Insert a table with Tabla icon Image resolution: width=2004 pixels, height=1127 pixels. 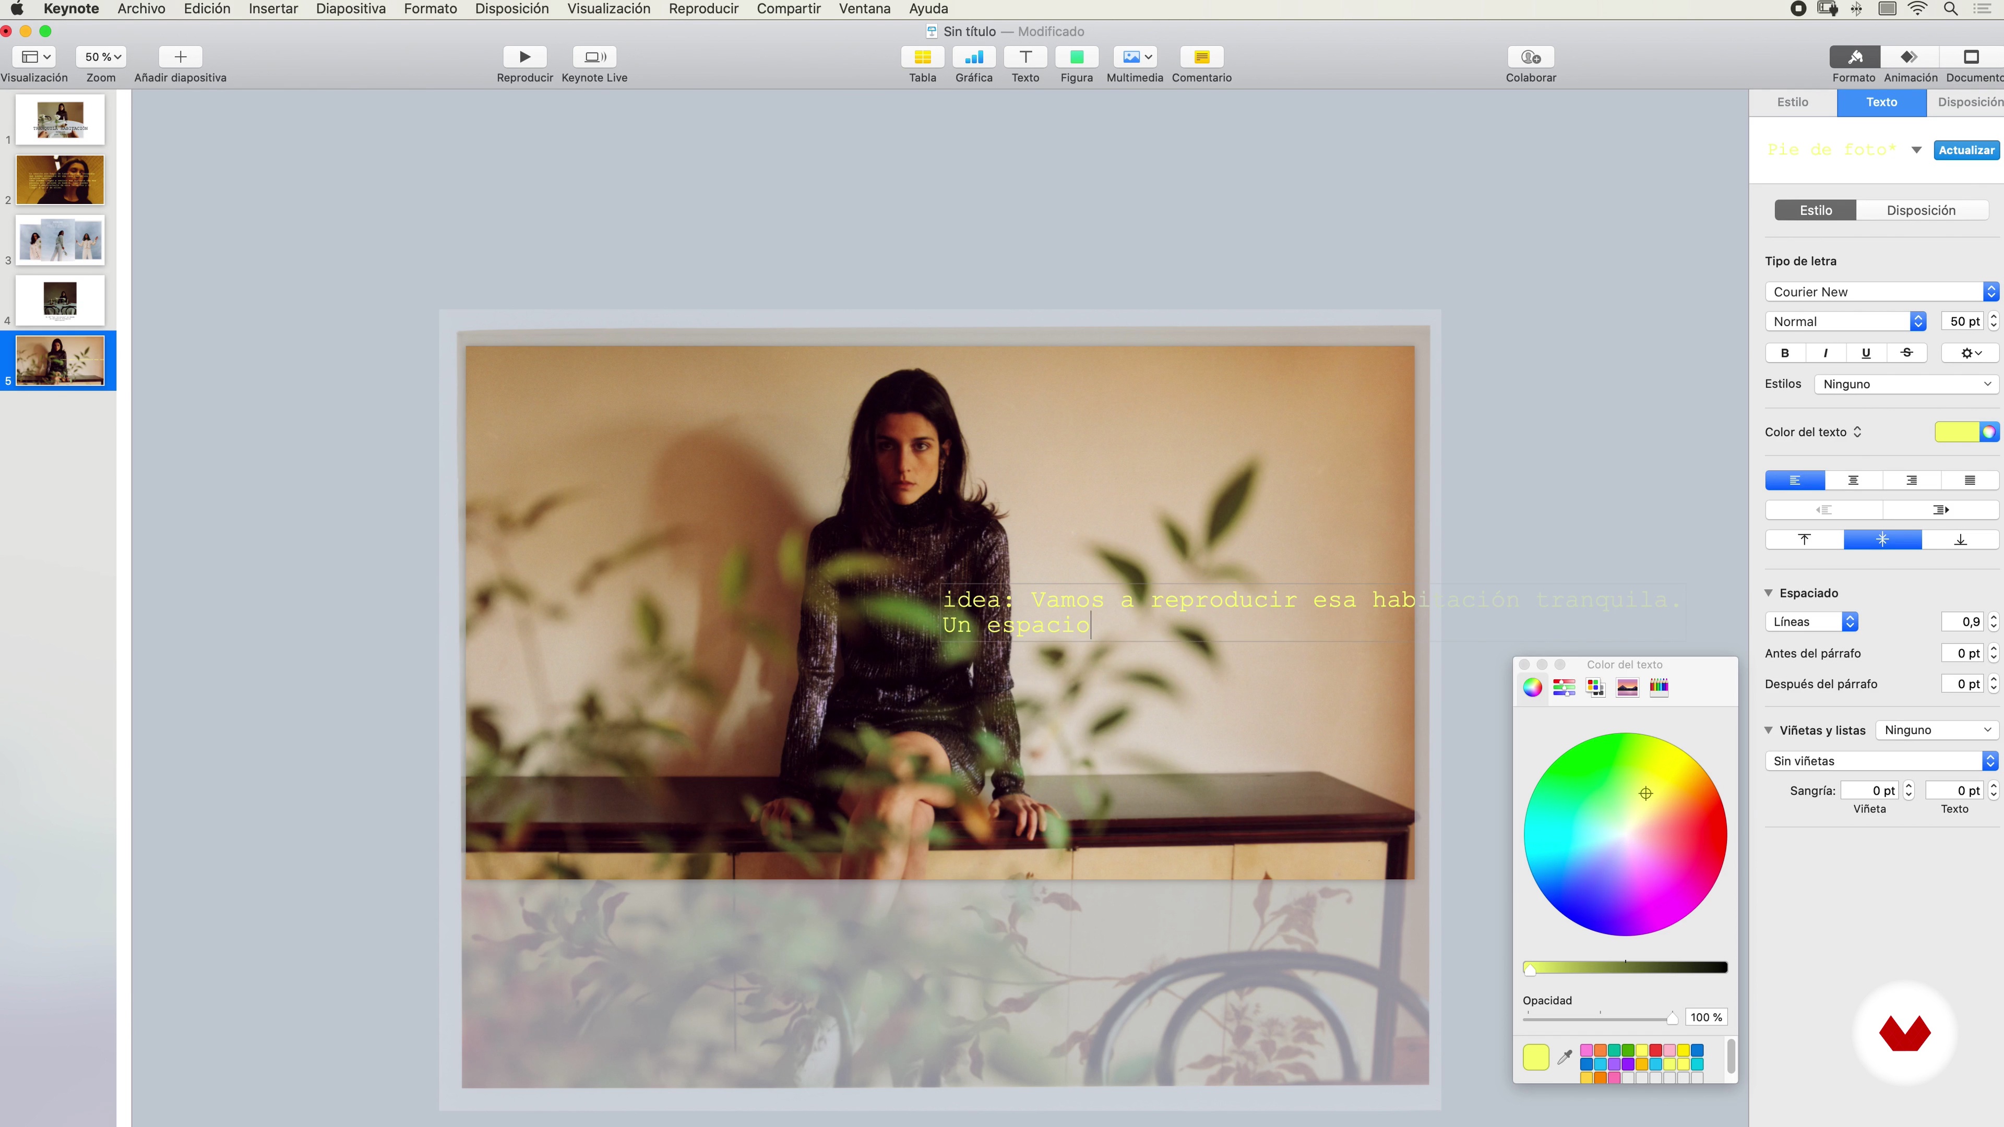coord(922,57)
